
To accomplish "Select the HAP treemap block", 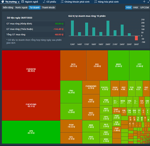I will [x=71, y=111].
